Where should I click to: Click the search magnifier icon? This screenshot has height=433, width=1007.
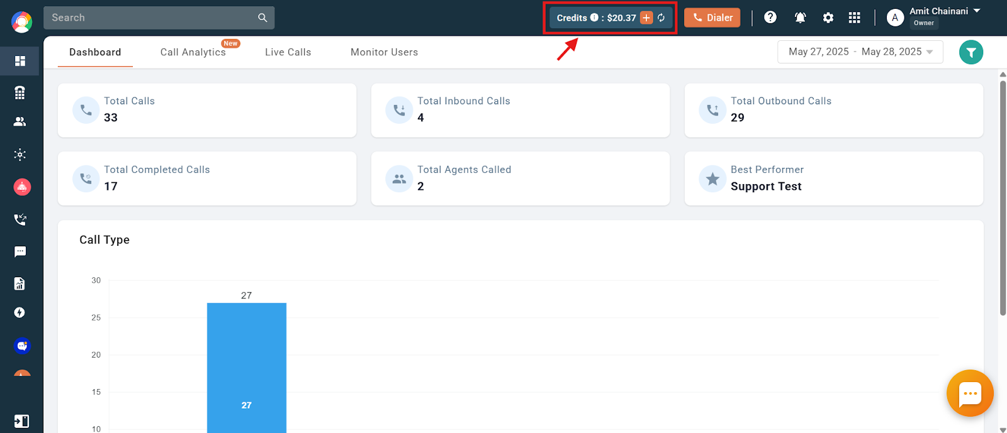click(262, 18)
